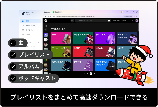Open Liked Songs heart thumbnail
The image size is (158, 107).
coord(46,35)
